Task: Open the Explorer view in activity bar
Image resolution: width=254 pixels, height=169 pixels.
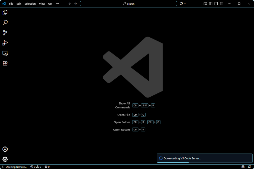Action: [5, 12]
